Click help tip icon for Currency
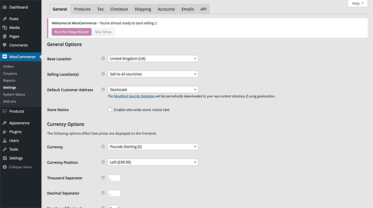373x208 pixels. pos(103,147)
